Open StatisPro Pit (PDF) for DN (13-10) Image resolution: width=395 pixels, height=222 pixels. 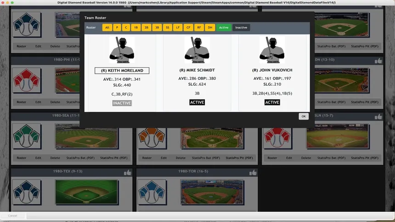pyautogui.click(x=365, y=102)
